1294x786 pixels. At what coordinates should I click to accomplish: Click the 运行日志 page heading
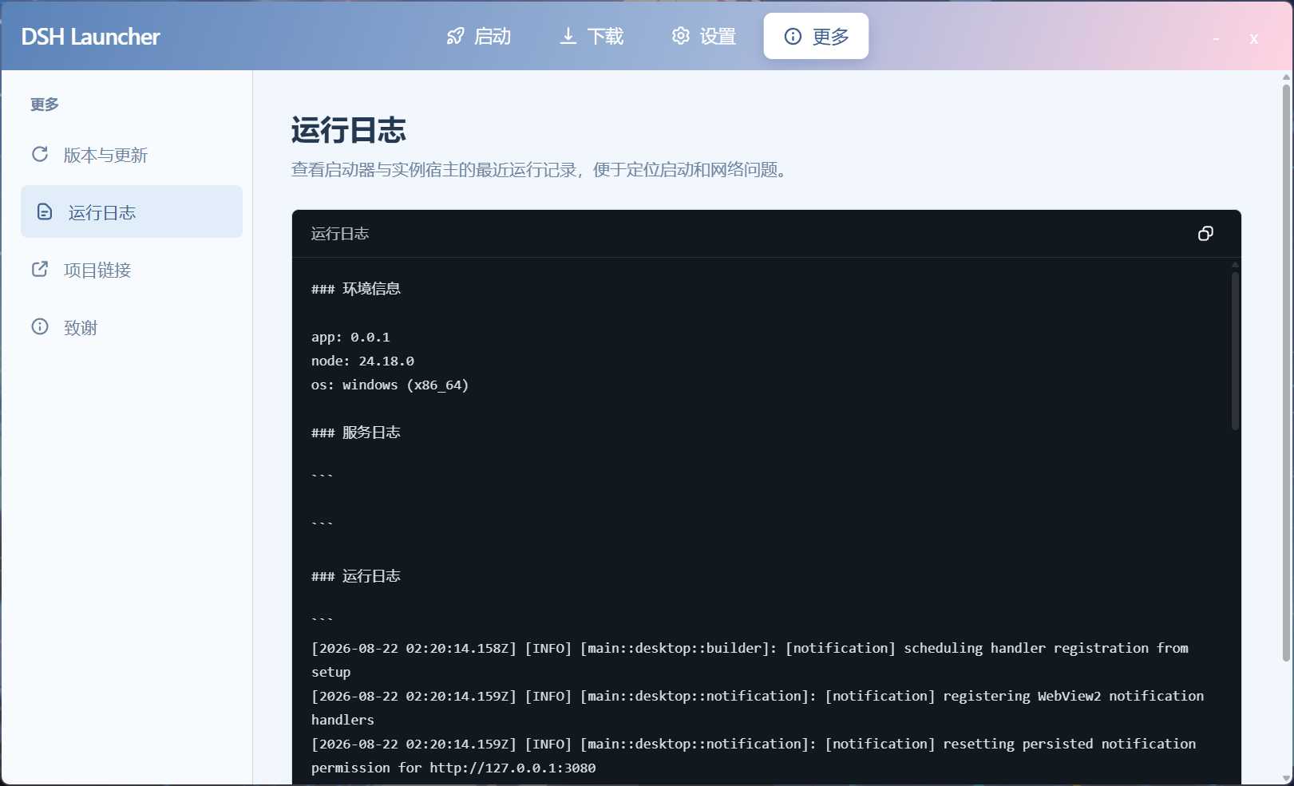coord(349,130)
